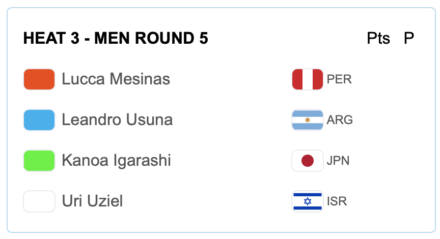Image resolution: width=440 pixels, height=239 pixels.
Task: Click the ARG country code
Action: (x=340, y=121)
